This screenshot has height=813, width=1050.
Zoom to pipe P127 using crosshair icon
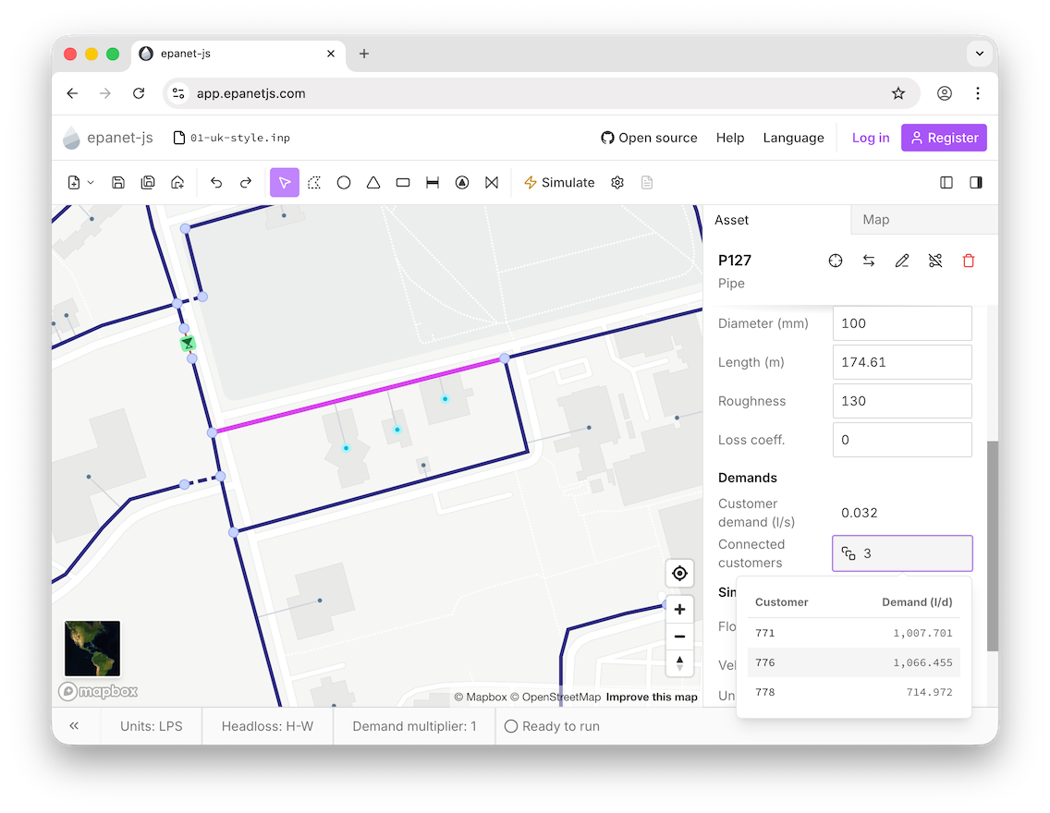(x=836, y=261)
